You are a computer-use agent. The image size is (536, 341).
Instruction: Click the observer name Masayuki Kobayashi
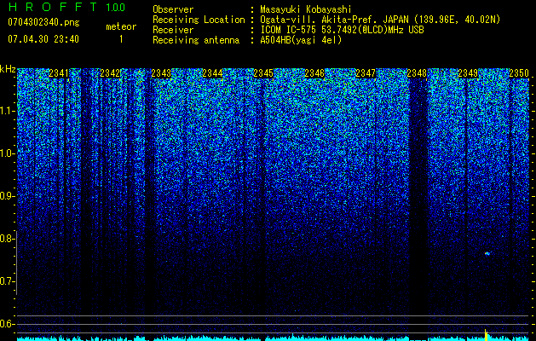coord(306,9)
